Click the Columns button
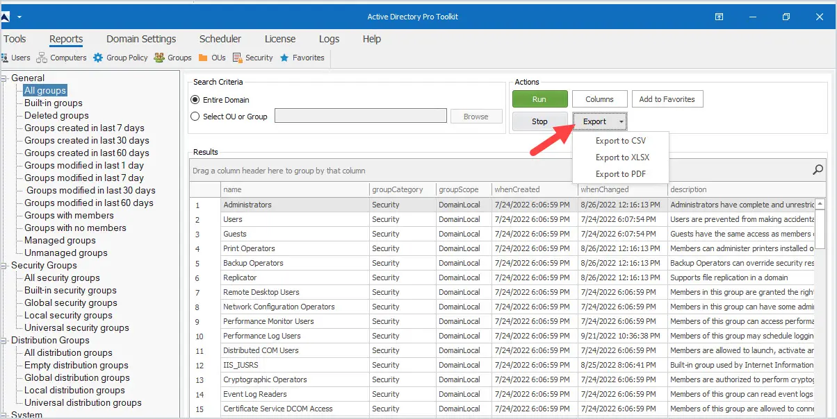 point(599,99)
